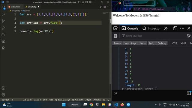Toggle the Warnings filter
This screenshot has height=108, width=192.
pyautogui.click(x=130, y=43)
